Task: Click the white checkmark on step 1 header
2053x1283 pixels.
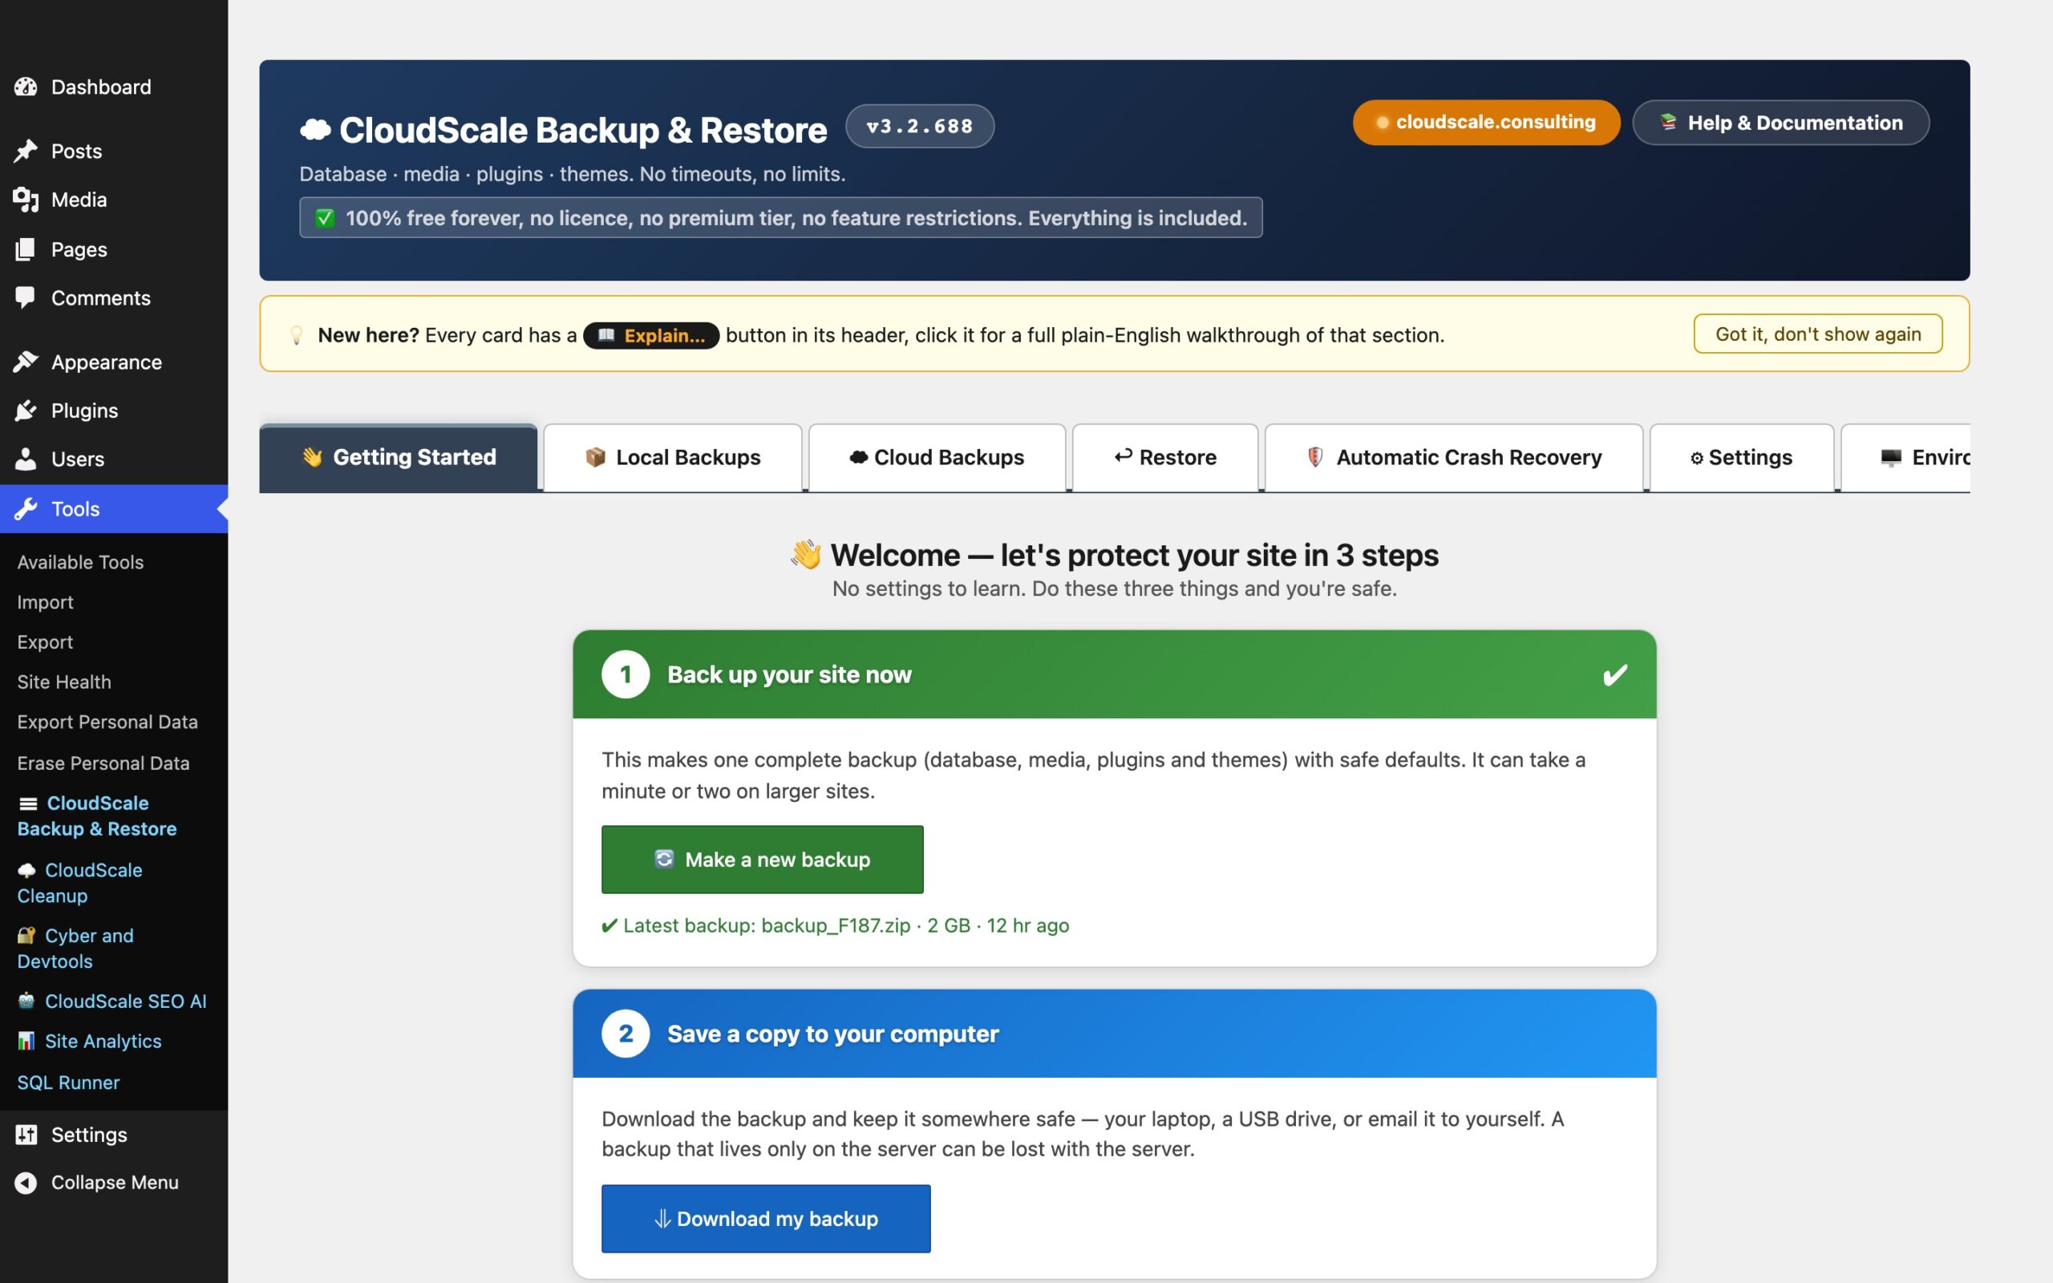Action: [1614, 674]
